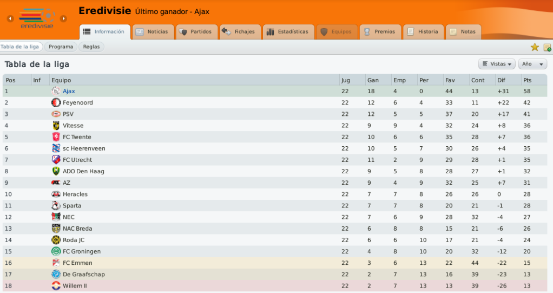Viewport: 553px width, 293px height.
Task: Select the PSV row in table
Action: (275, 114)
